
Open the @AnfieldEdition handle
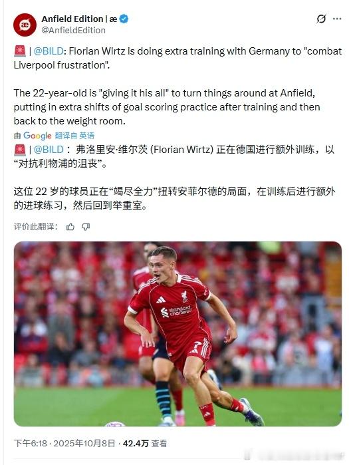[x=74, y=30]
